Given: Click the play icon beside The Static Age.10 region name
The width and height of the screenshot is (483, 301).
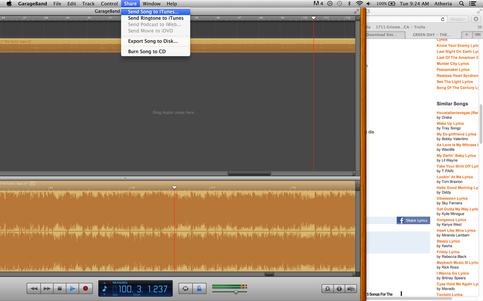Looking at the screenshot, I should pyautogui.click(x=32, y=183).
